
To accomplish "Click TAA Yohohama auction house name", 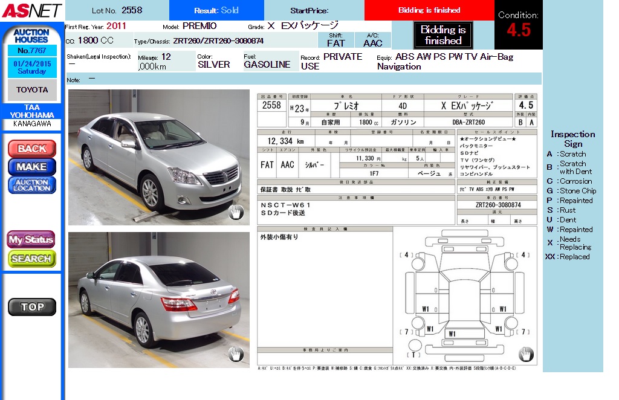I will click(x=32, y=111).
